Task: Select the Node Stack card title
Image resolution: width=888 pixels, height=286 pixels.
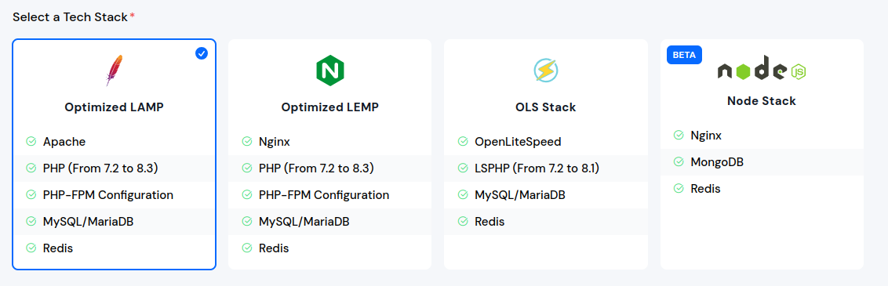Action: click(762, 101)
